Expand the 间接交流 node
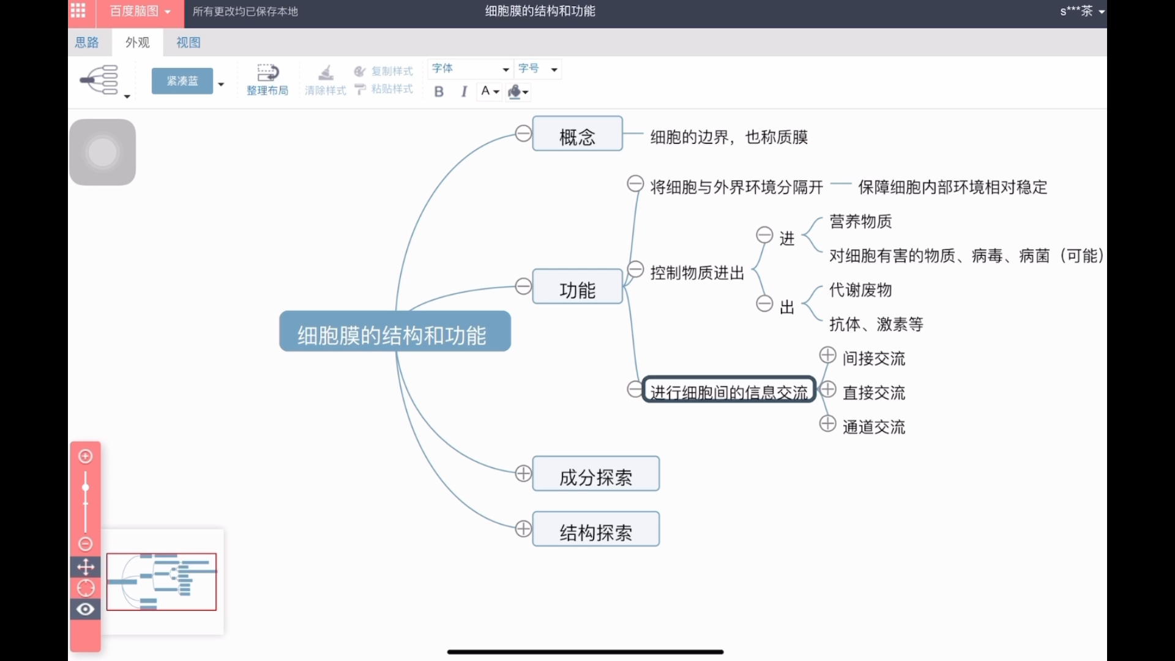This screenshot has height=661, width=1175. point(827,355)
